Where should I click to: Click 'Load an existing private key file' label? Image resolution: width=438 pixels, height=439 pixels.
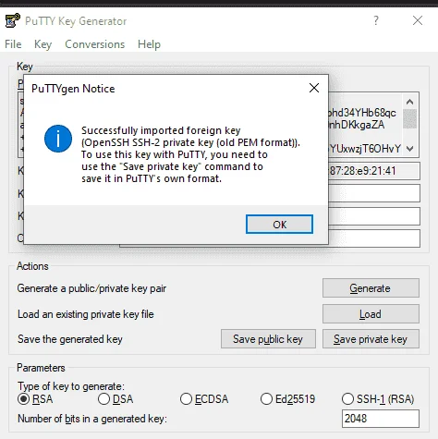pyautogui.click(x=85, y=314)
